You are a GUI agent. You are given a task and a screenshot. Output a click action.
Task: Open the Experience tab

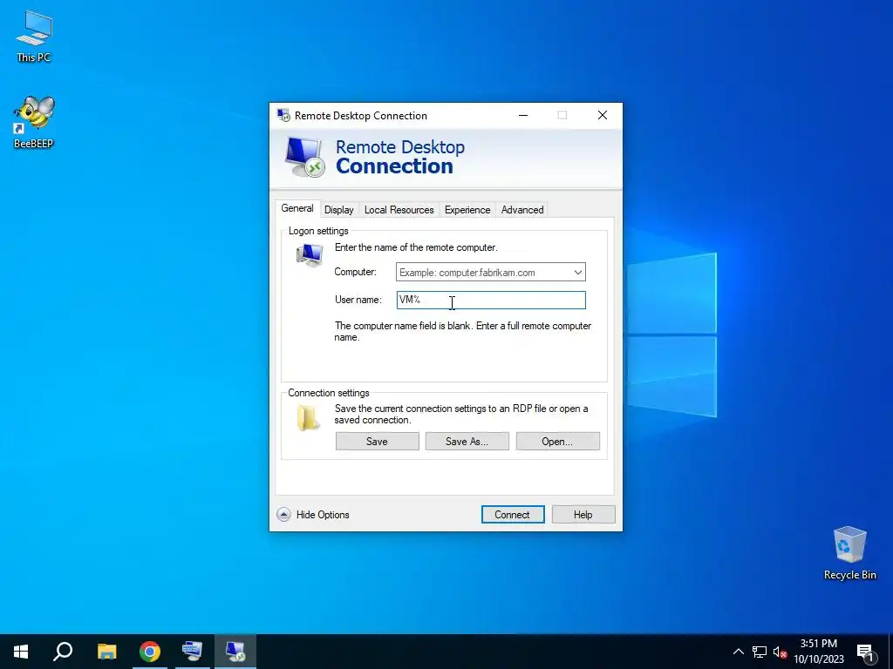click(x=467, y=210)
